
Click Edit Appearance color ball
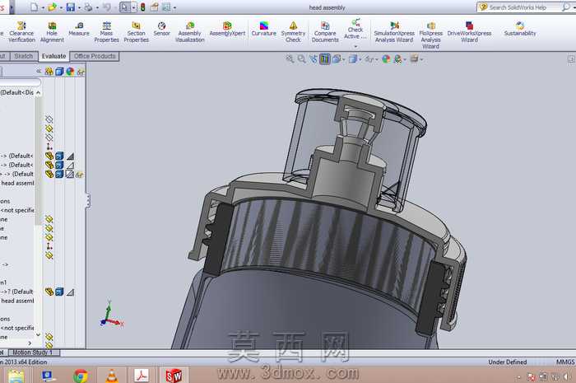(x=386, y=58)
